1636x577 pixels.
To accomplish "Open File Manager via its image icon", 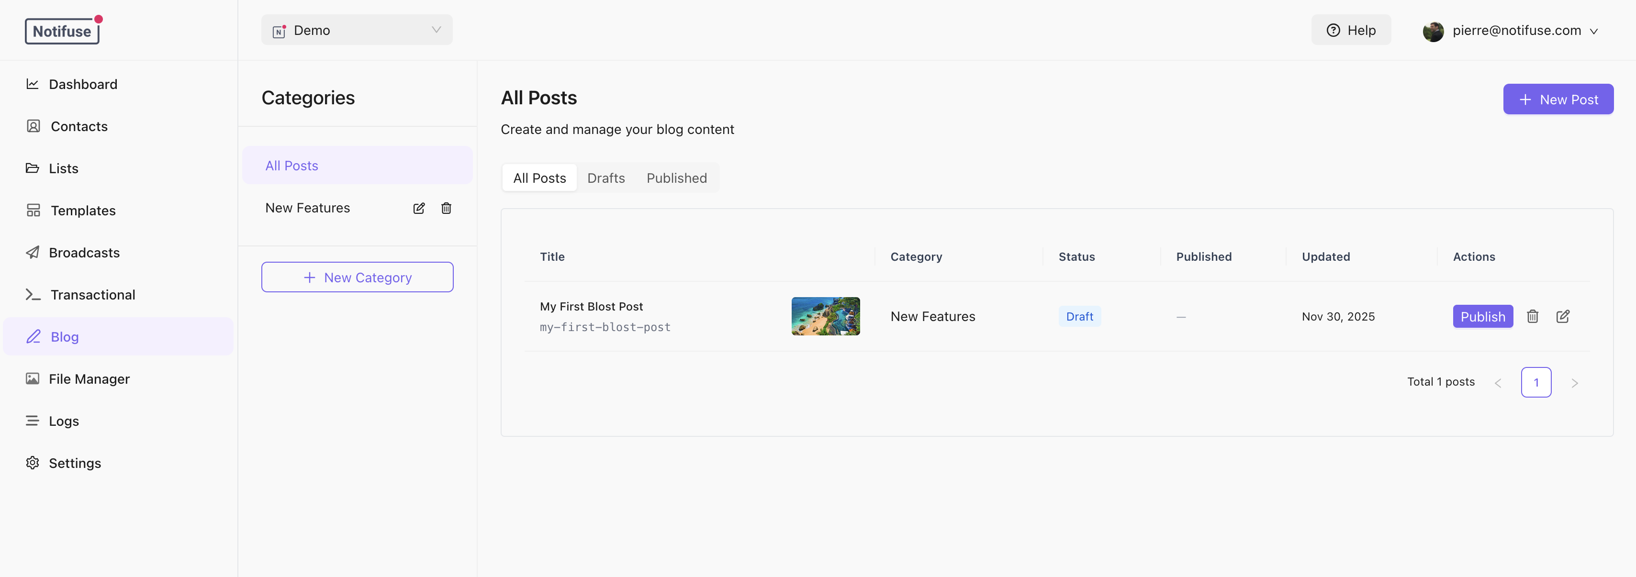I will pos(33,379).
